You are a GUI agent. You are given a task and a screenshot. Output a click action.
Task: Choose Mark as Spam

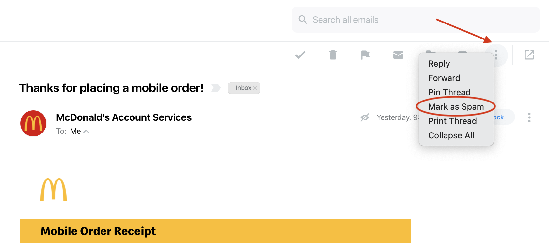tap(456, 107)
